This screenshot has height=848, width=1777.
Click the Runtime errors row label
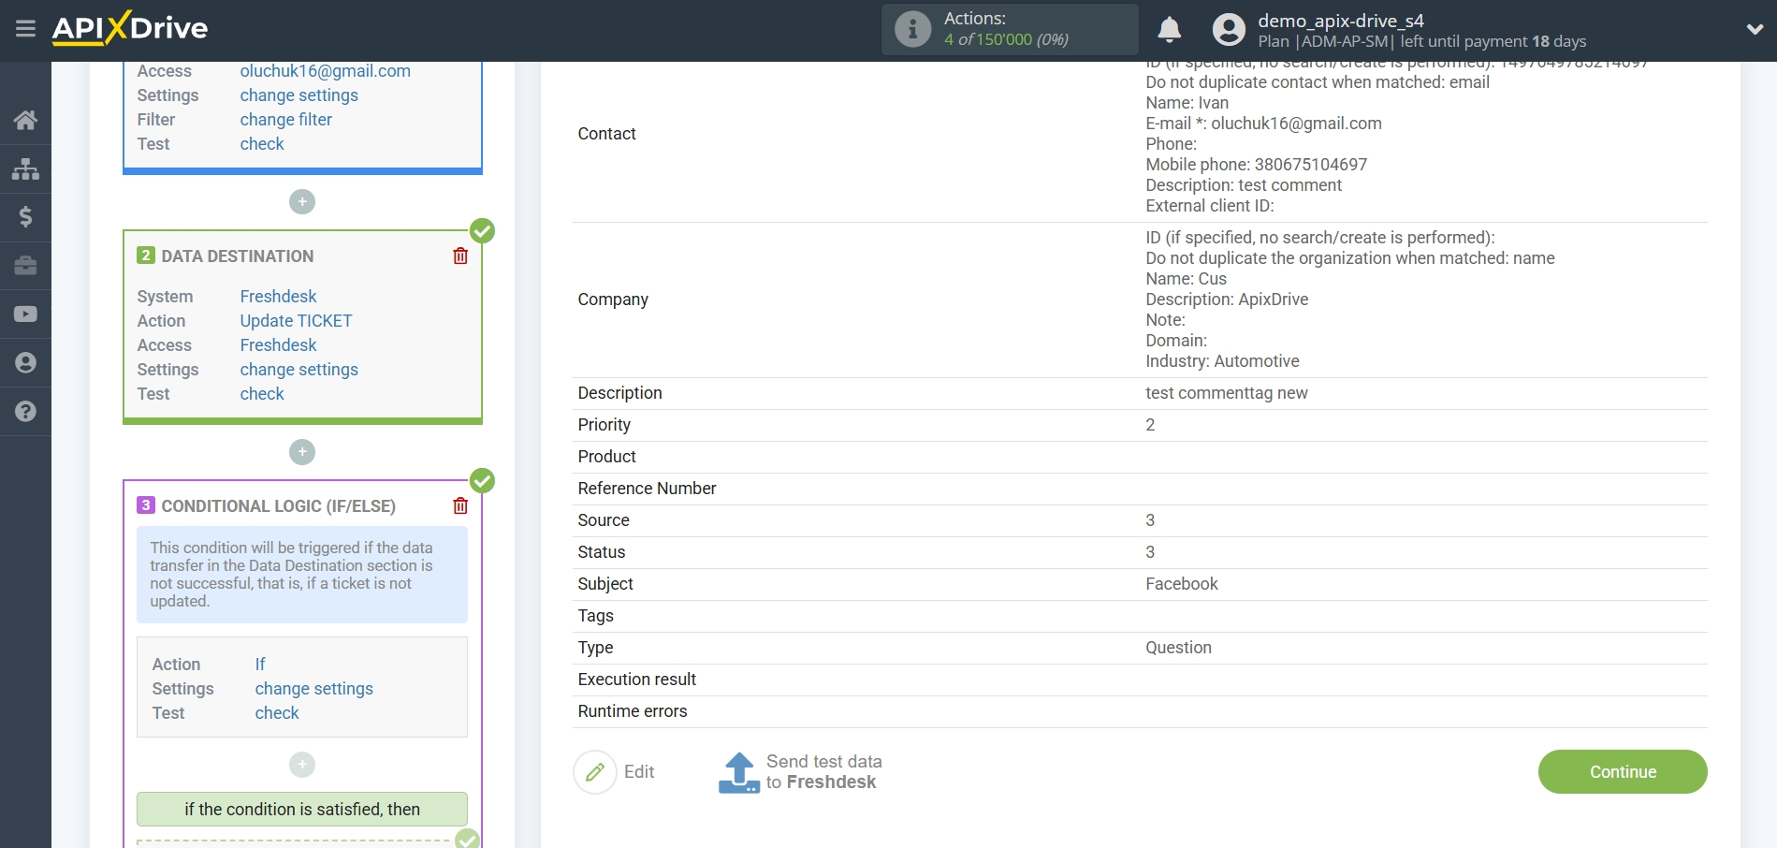[x=632, y=711]
